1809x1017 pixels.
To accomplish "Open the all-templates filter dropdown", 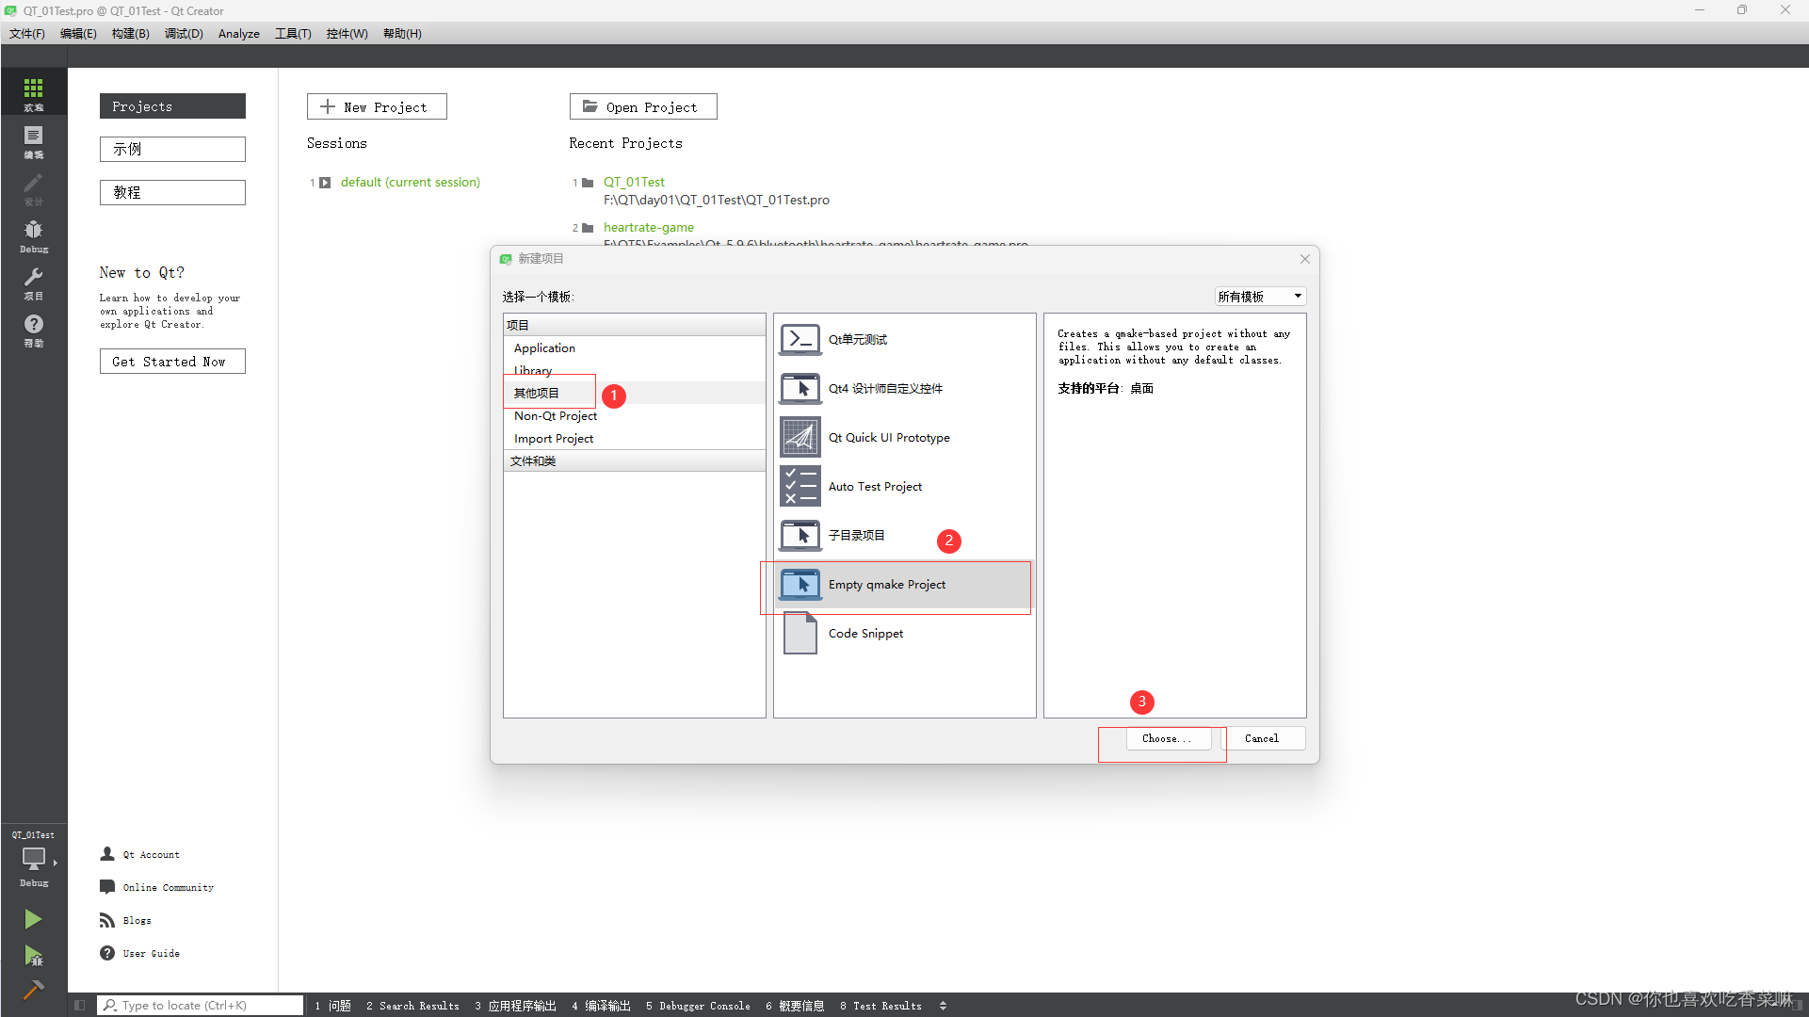I will [x=1259, y=297].
